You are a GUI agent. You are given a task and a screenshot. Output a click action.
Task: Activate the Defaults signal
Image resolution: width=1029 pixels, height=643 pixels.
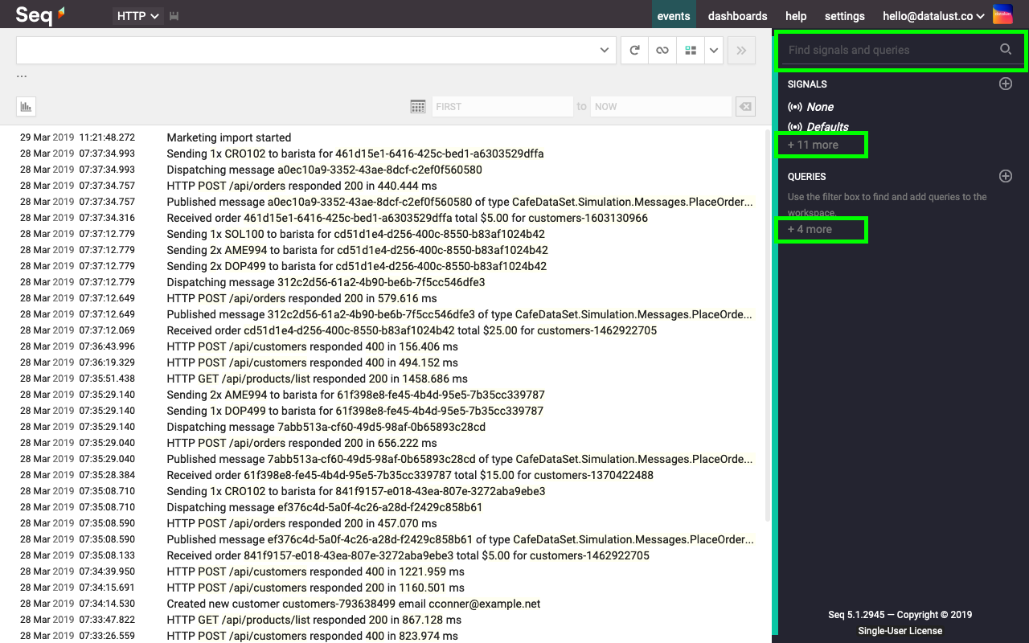tap(827, 127)
